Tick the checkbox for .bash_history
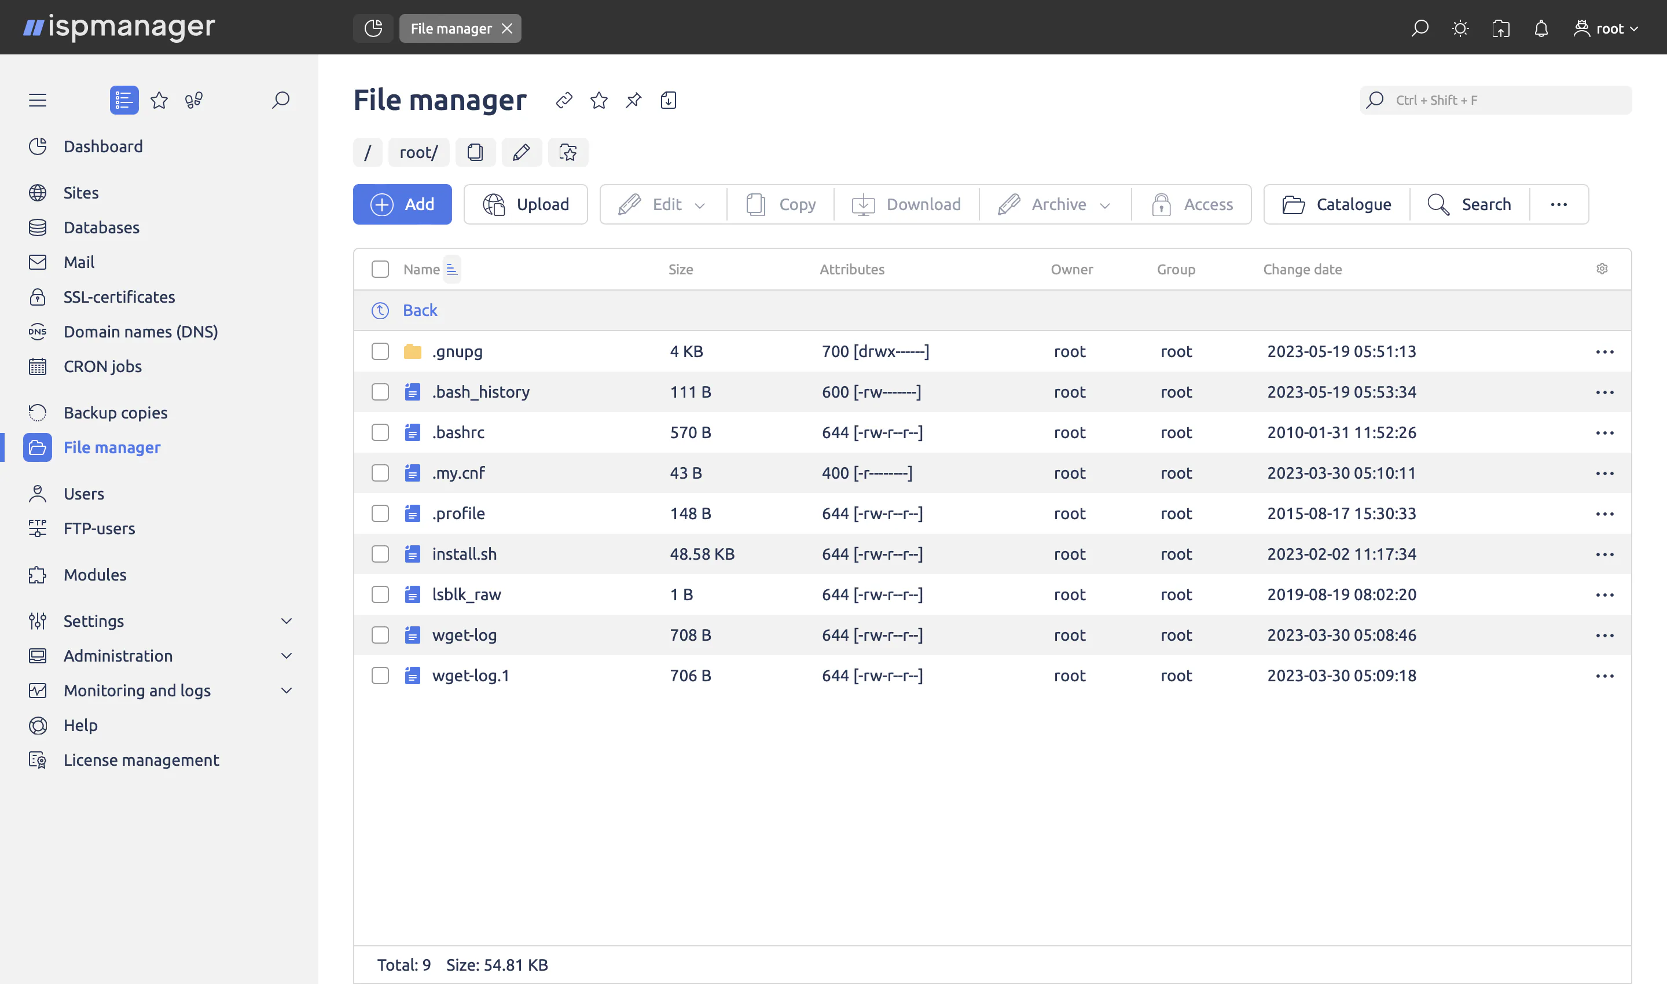Image resolution: width=1667 pixels, height=984 pixels. point(380,392)
